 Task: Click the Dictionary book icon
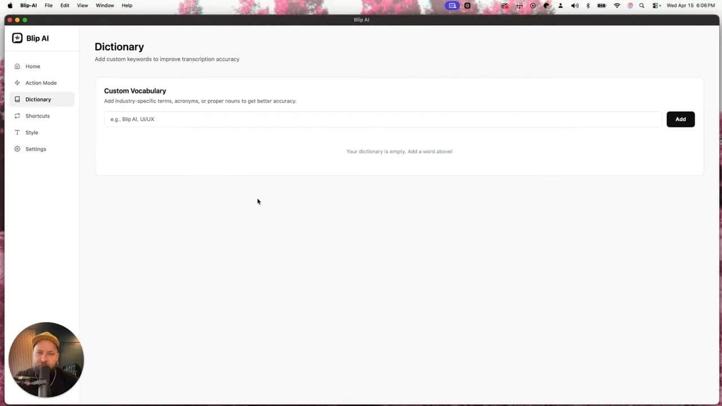coord(17,99)
